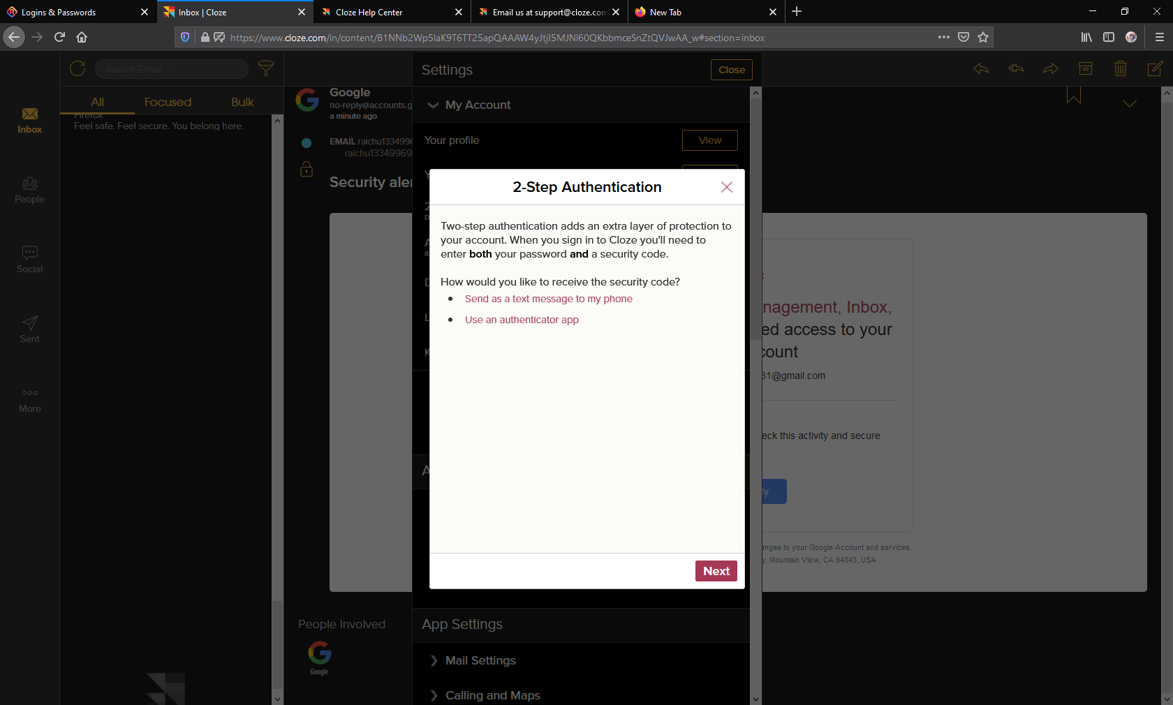Compose a new email

(1156, 68)
